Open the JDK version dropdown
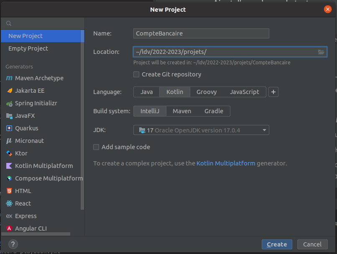Image resolution: width=337 pixels, height=254 pixels. point(201,130)
